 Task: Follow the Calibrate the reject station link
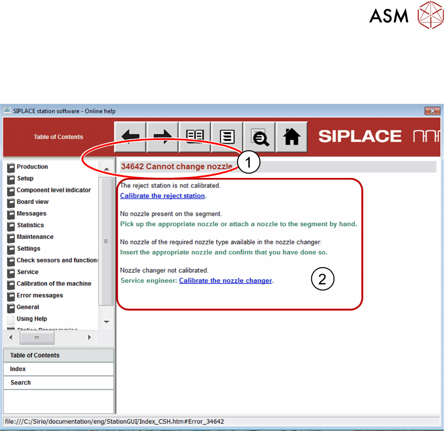pos(162,196)
